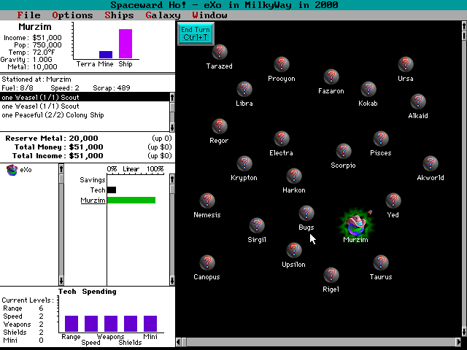Screen dimensions: 467x350
Task: Open the Window menu
Action: pyautogui.click(x=209, y=15)
